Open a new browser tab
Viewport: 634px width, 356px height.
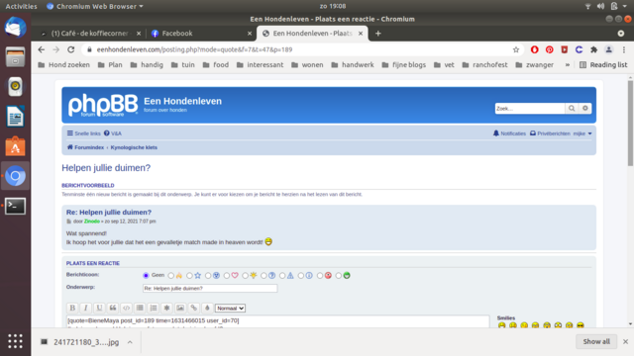tap(378, 34)
